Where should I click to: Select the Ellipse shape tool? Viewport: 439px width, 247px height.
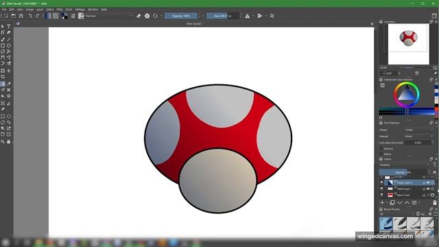pyautogui.click(x=9, y=45)
